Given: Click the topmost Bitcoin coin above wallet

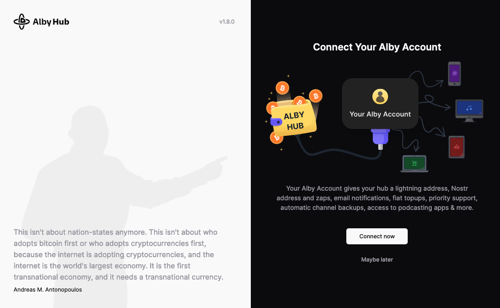Looking at the screenshot, I should 283,88.
